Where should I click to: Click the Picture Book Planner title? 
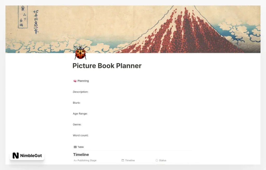pyautogui.click(x=107, y=66)
